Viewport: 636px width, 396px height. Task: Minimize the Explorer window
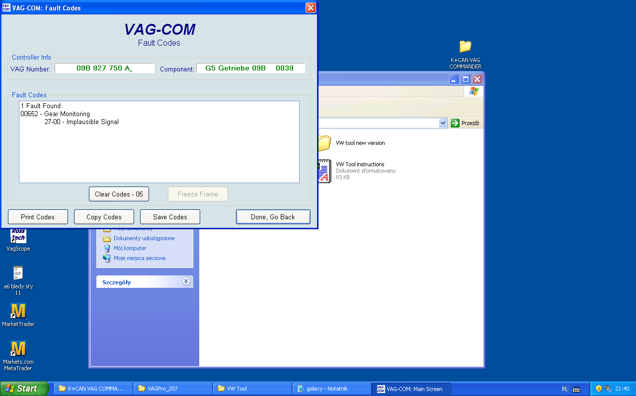click(x=455, y=79)
